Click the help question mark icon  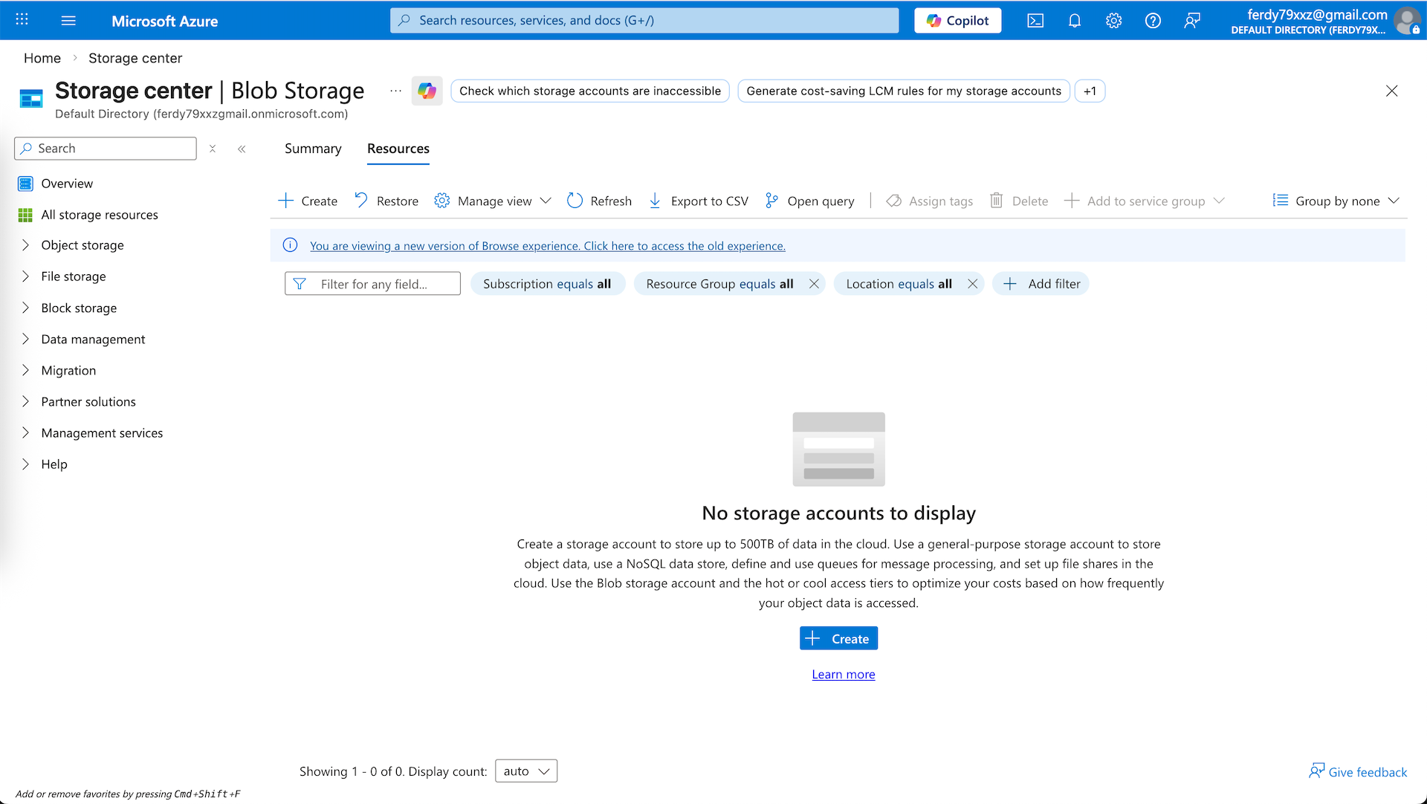pyautogui.click(x=1153, y=21)
